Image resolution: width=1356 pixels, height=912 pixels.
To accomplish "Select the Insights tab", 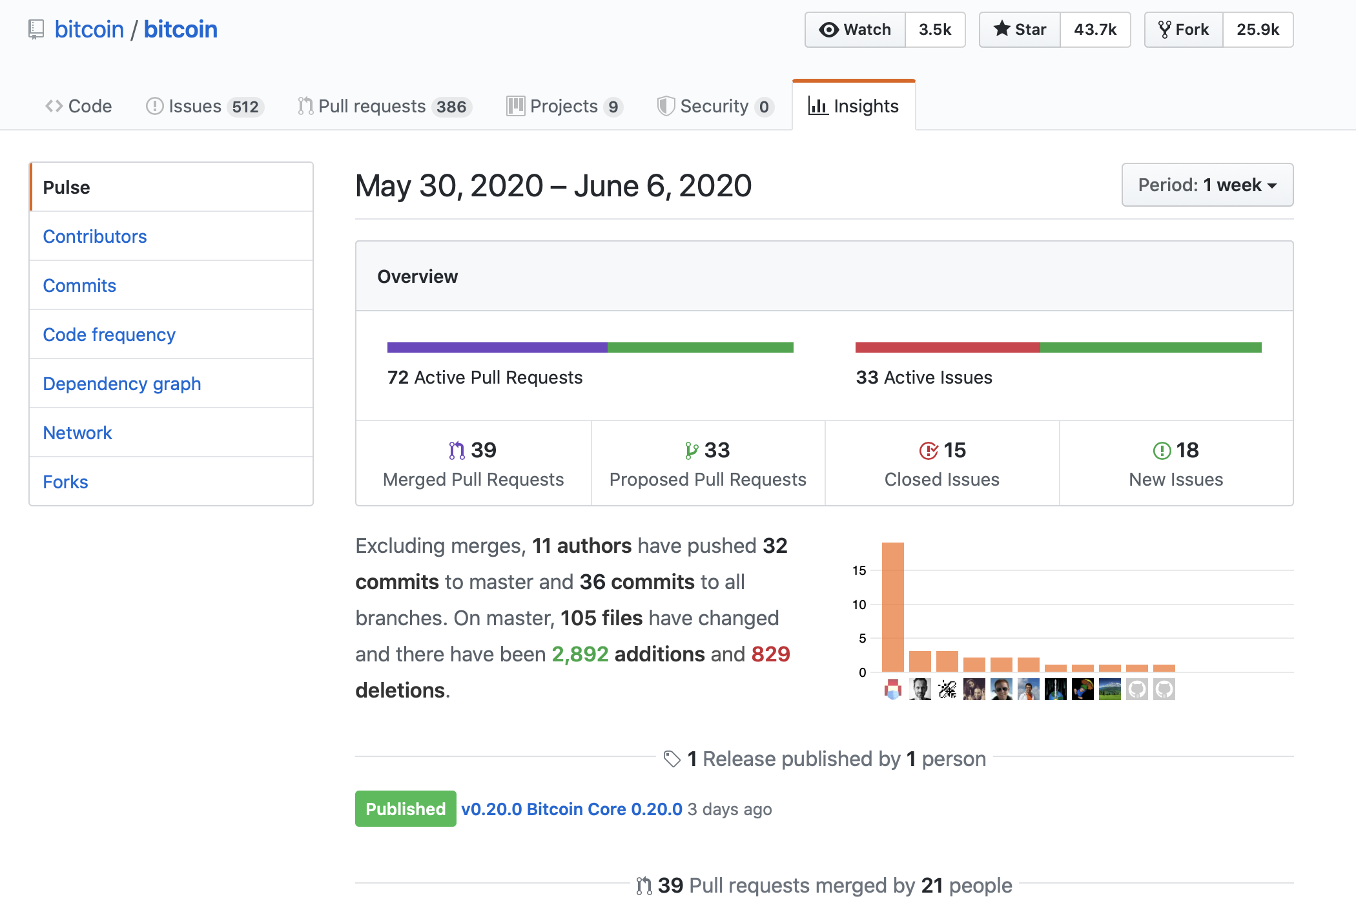I will [854, 106].
